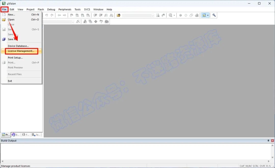Click the Disable All Breakpoints icon
Screen dimensions: 275x168
tap(191, 15)
